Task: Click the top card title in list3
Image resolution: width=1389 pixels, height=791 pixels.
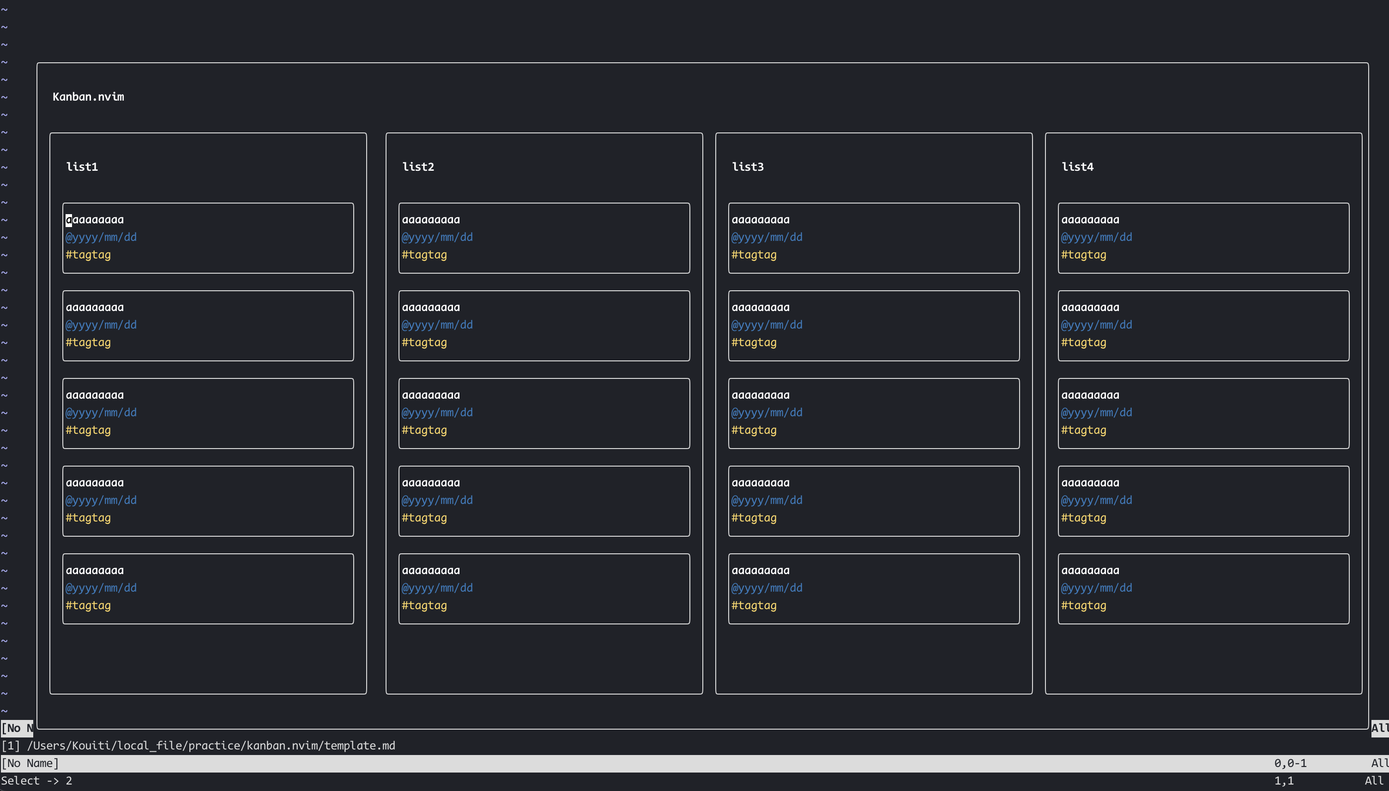Action: pos(761,220)
